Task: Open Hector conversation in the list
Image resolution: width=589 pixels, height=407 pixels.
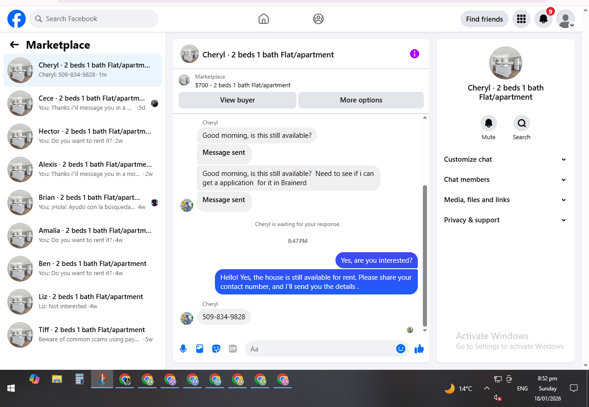Action: click(x=83, y=136)
